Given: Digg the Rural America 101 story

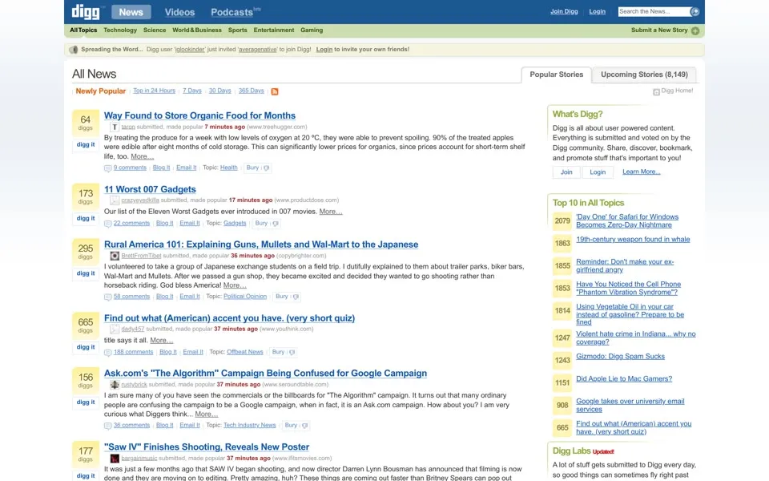Looking at the screenshot, I should (86, 273).
